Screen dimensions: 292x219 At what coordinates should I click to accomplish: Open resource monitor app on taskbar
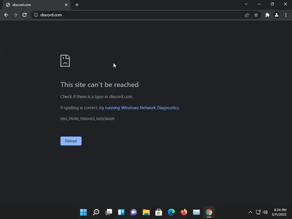[196, 212]
